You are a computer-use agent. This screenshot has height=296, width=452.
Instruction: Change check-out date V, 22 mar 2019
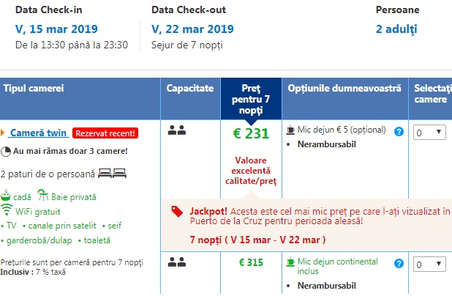click(x=194, y=29)
